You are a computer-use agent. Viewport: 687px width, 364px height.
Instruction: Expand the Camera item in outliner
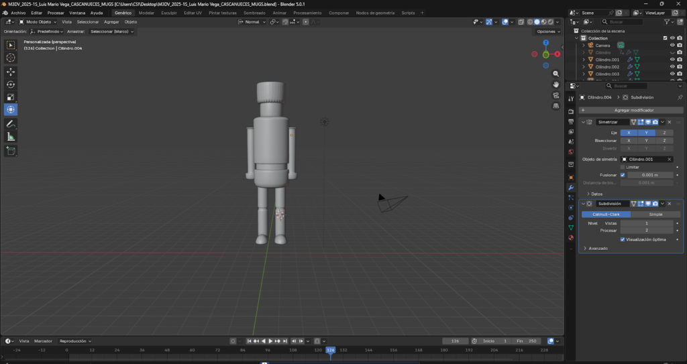click(584, 45)
